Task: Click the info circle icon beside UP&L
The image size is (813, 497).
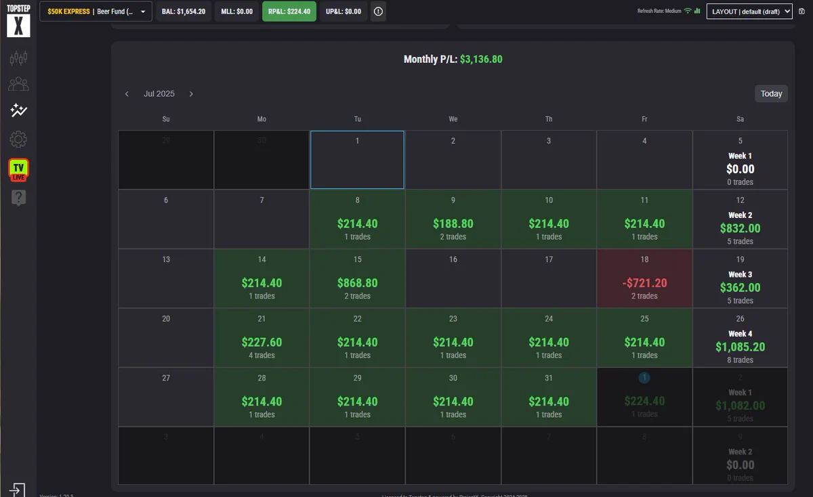Action: tap(378, 12)
